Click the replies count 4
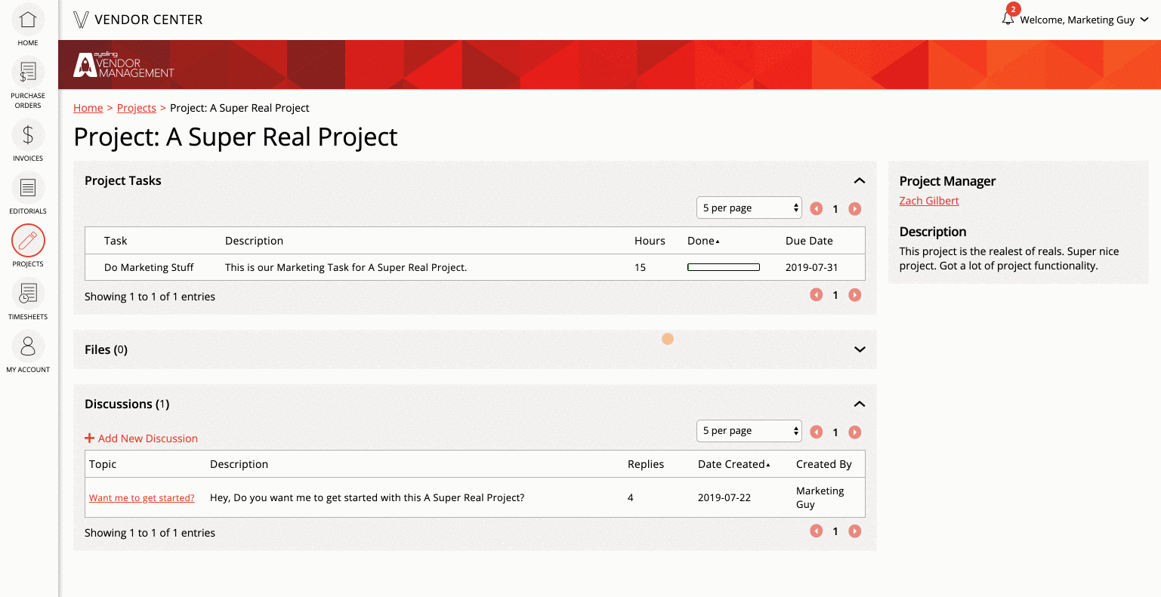 [631, 498]
